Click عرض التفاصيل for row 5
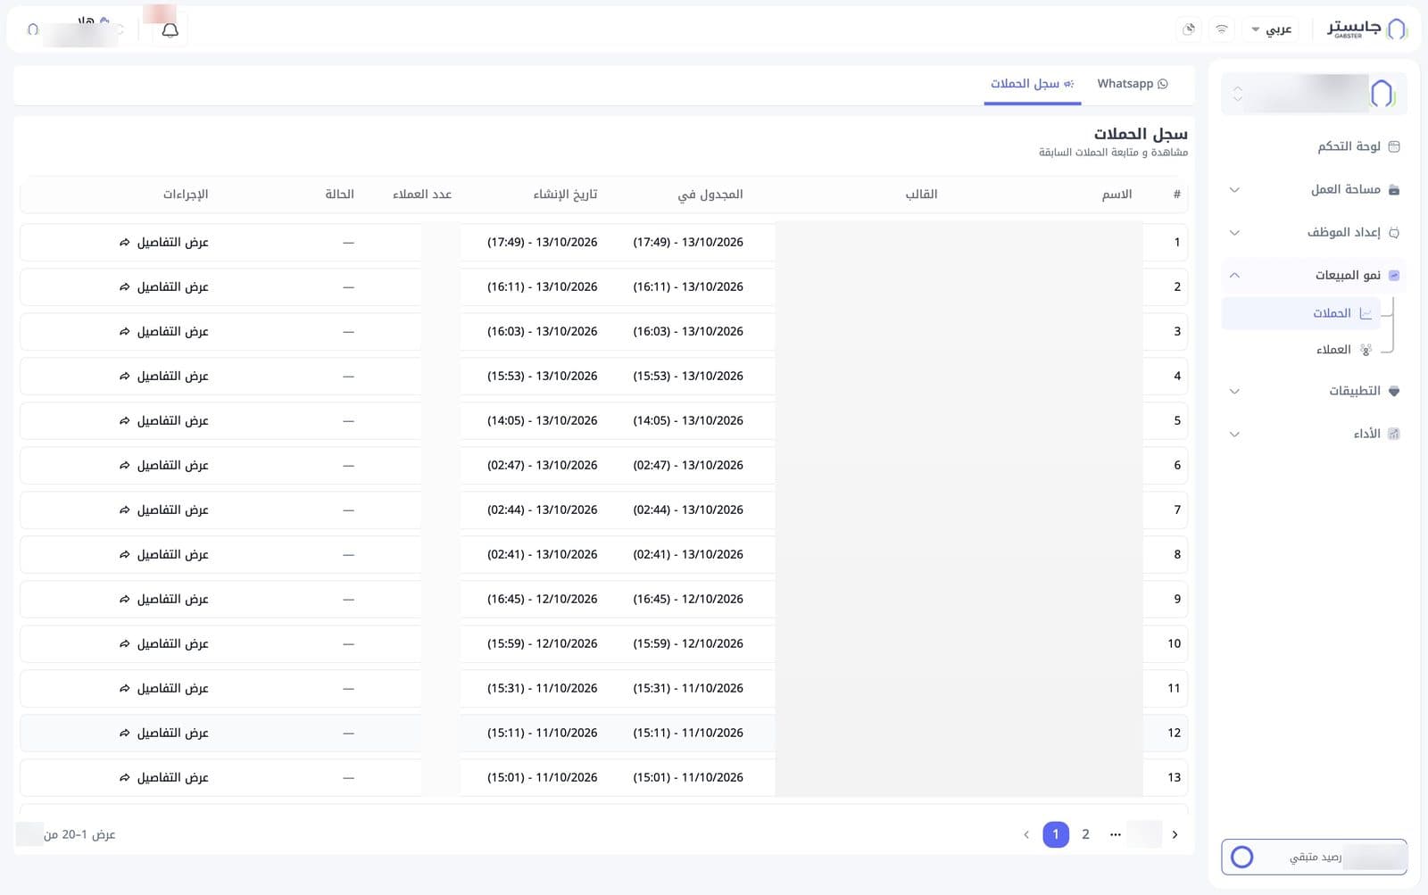Screen dimensions: 1428x895 point(164,420)
